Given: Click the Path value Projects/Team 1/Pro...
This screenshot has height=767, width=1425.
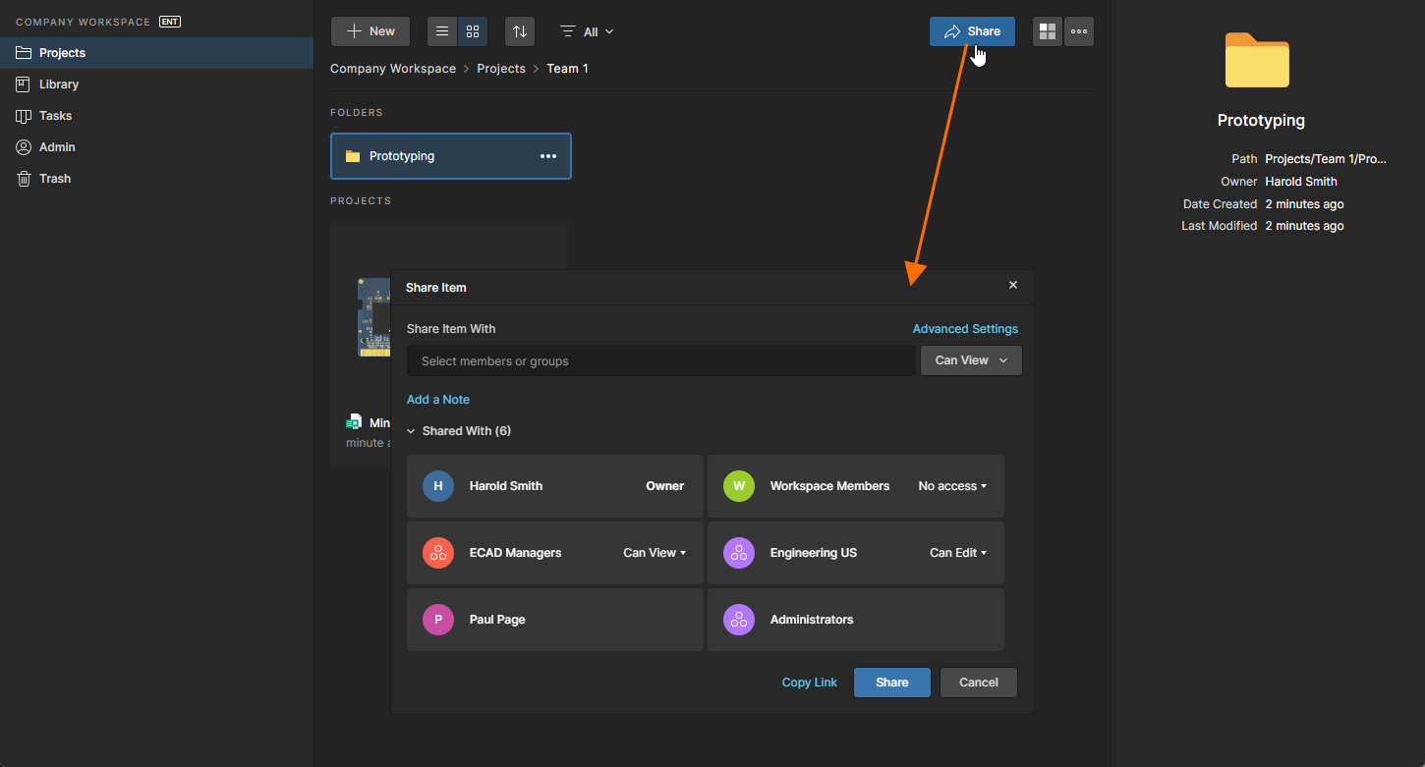Looking at the screenshot, I should (1326, 159).
